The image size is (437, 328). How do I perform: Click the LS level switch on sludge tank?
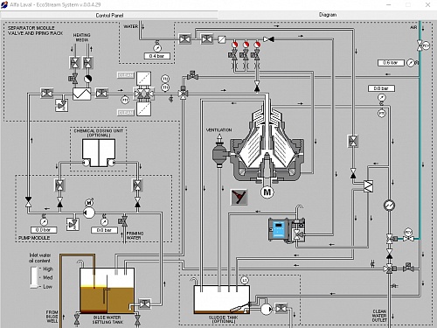(x=245, y=281)
